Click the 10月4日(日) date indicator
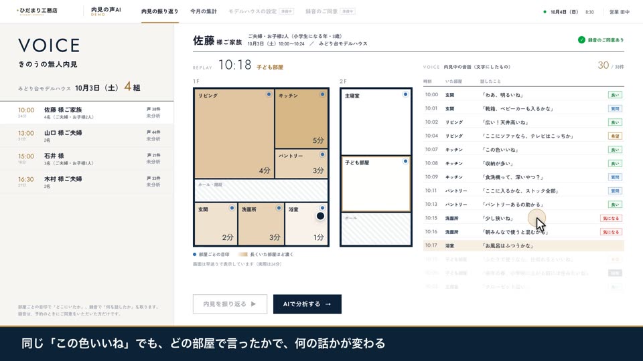 [x=564, y=12]
